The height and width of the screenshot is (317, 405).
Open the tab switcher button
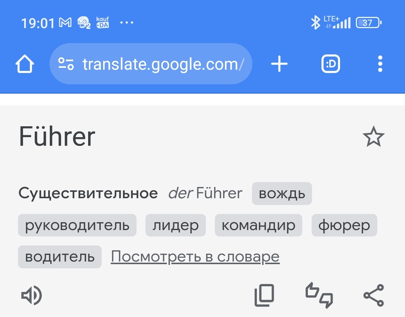pyautogui.click(x=331, y=64)
